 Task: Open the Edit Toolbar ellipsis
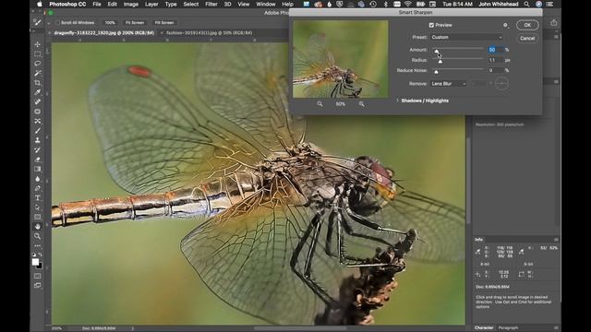point(37,245)
